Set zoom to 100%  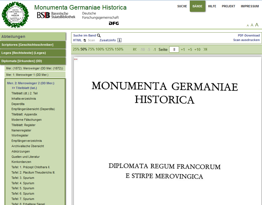(x=100, y=49)
